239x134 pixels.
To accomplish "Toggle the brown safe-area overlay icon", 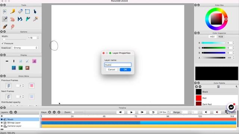I will click(27, 68).
